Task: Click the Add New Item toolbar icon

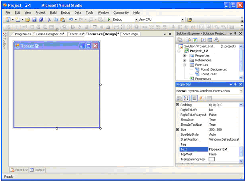Action: point(18,20)
